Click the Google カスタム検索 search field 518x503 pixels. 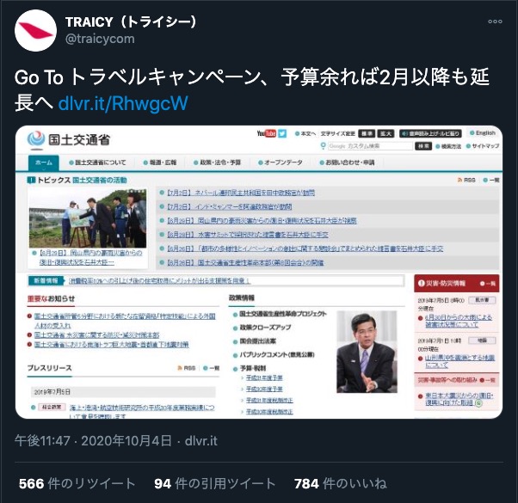click(370, 146)
